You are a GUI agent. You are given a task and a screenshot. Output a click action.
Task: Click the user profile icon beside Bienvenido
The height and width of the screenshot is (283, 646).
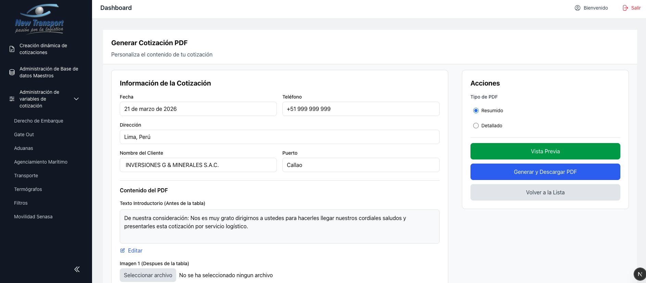578,8
